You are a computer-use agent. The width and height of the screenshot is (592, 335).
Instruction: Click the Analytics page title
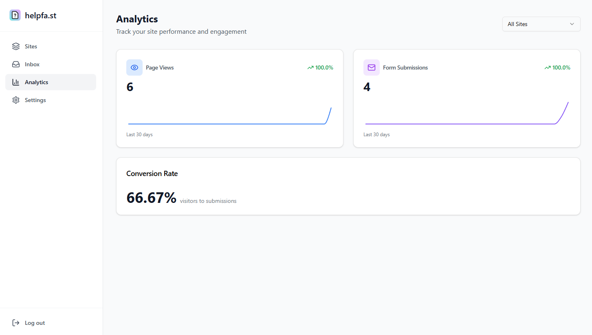tap(137, 19)
